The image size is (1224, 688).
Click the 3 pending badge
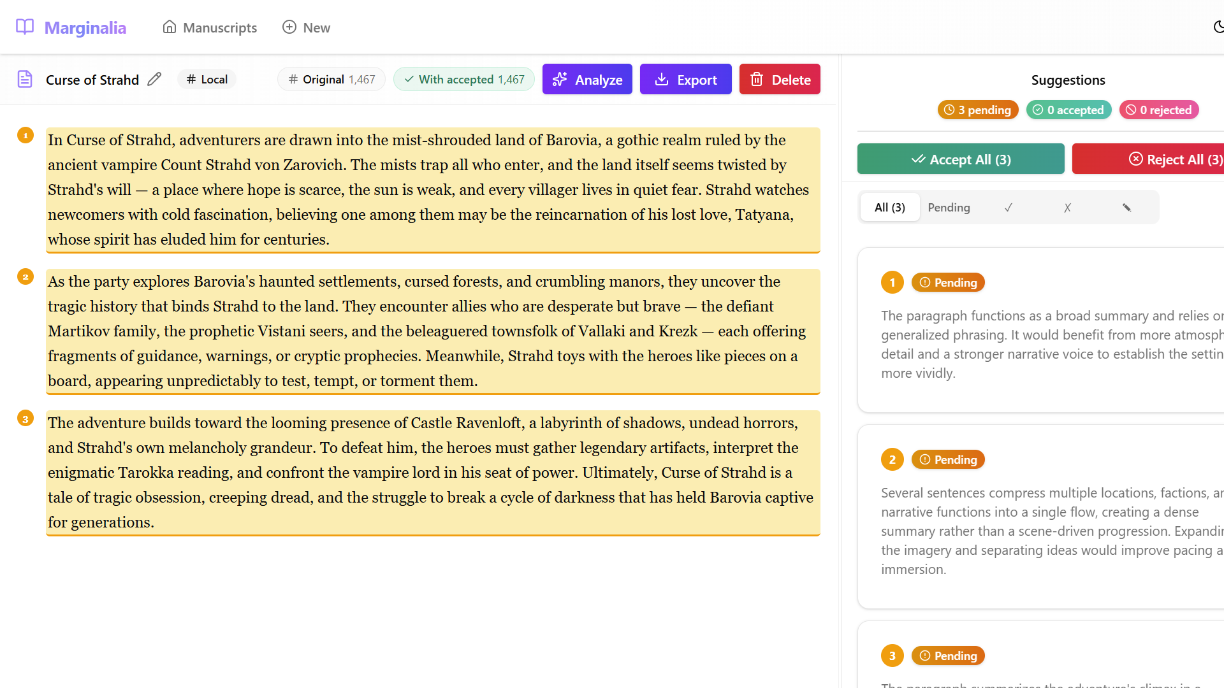tap(978, 110)
